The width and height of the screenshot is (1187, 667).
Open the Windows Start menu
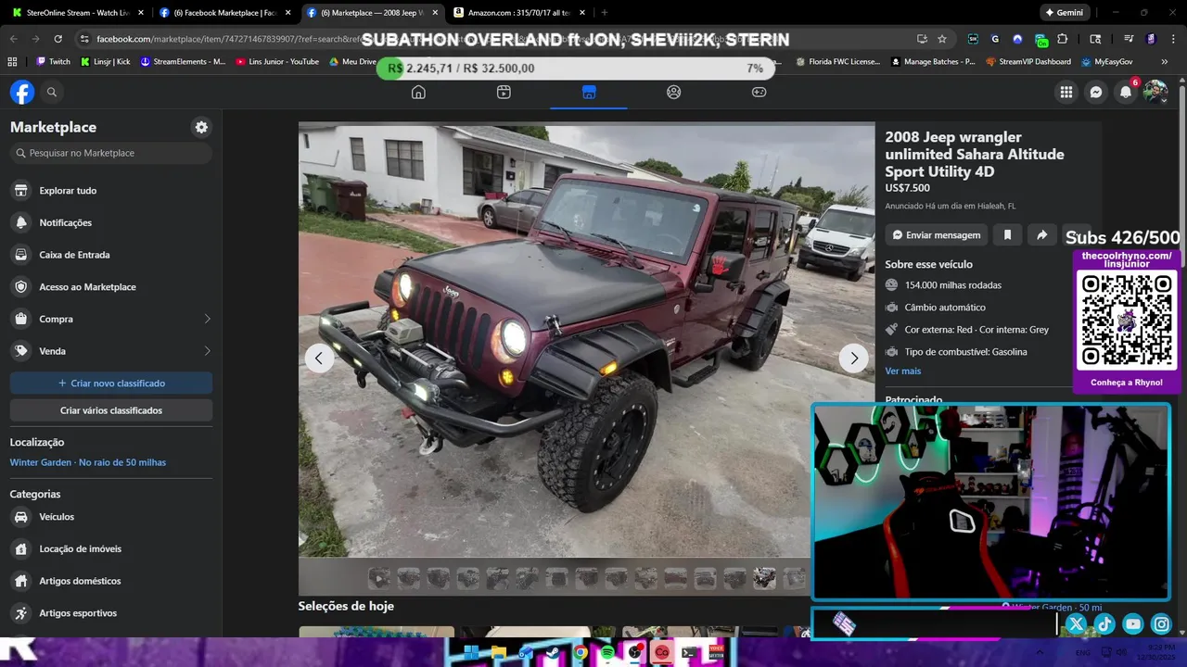click(471, 652)
